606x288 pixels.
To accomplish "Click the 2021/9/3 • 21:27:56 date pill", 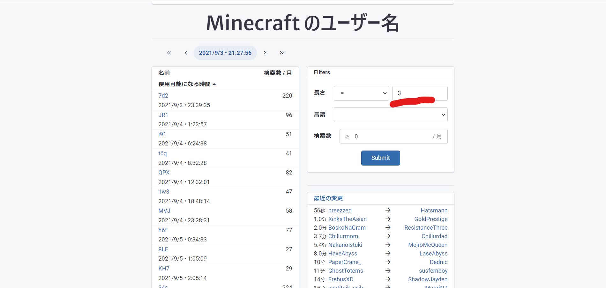I will pos(225,53).
